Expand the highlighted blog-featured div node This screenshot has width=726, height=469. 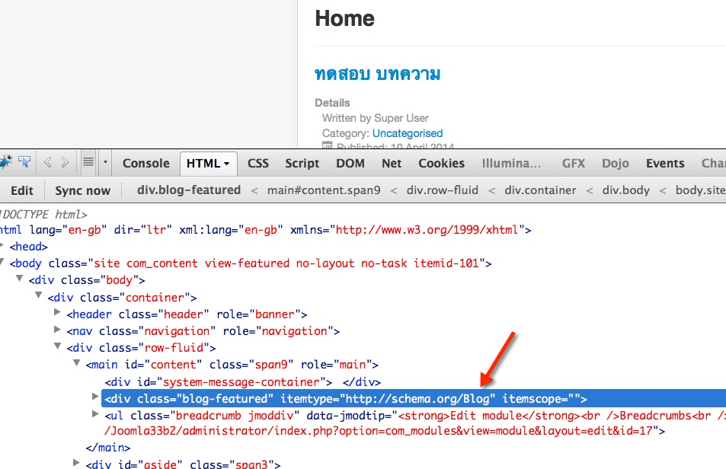pos(95,397)
